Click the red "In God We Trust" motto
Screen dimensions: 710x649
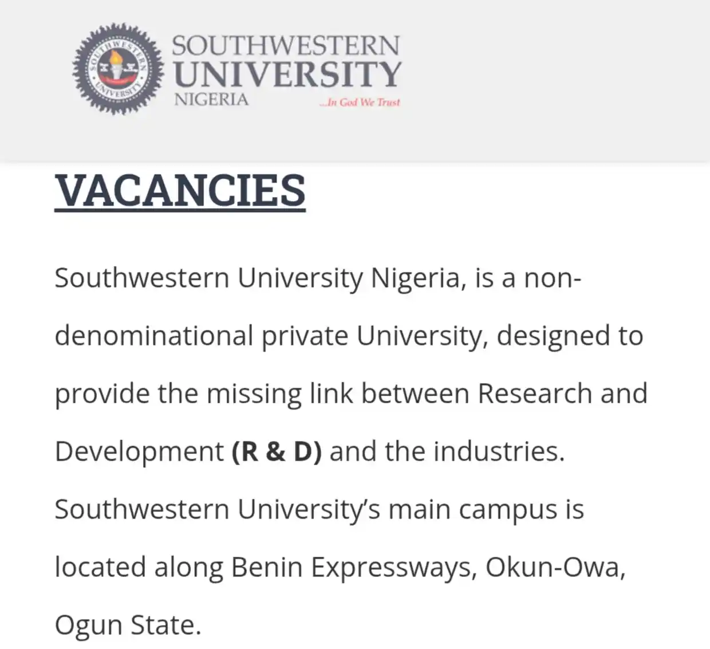click(x=361, y=103)
